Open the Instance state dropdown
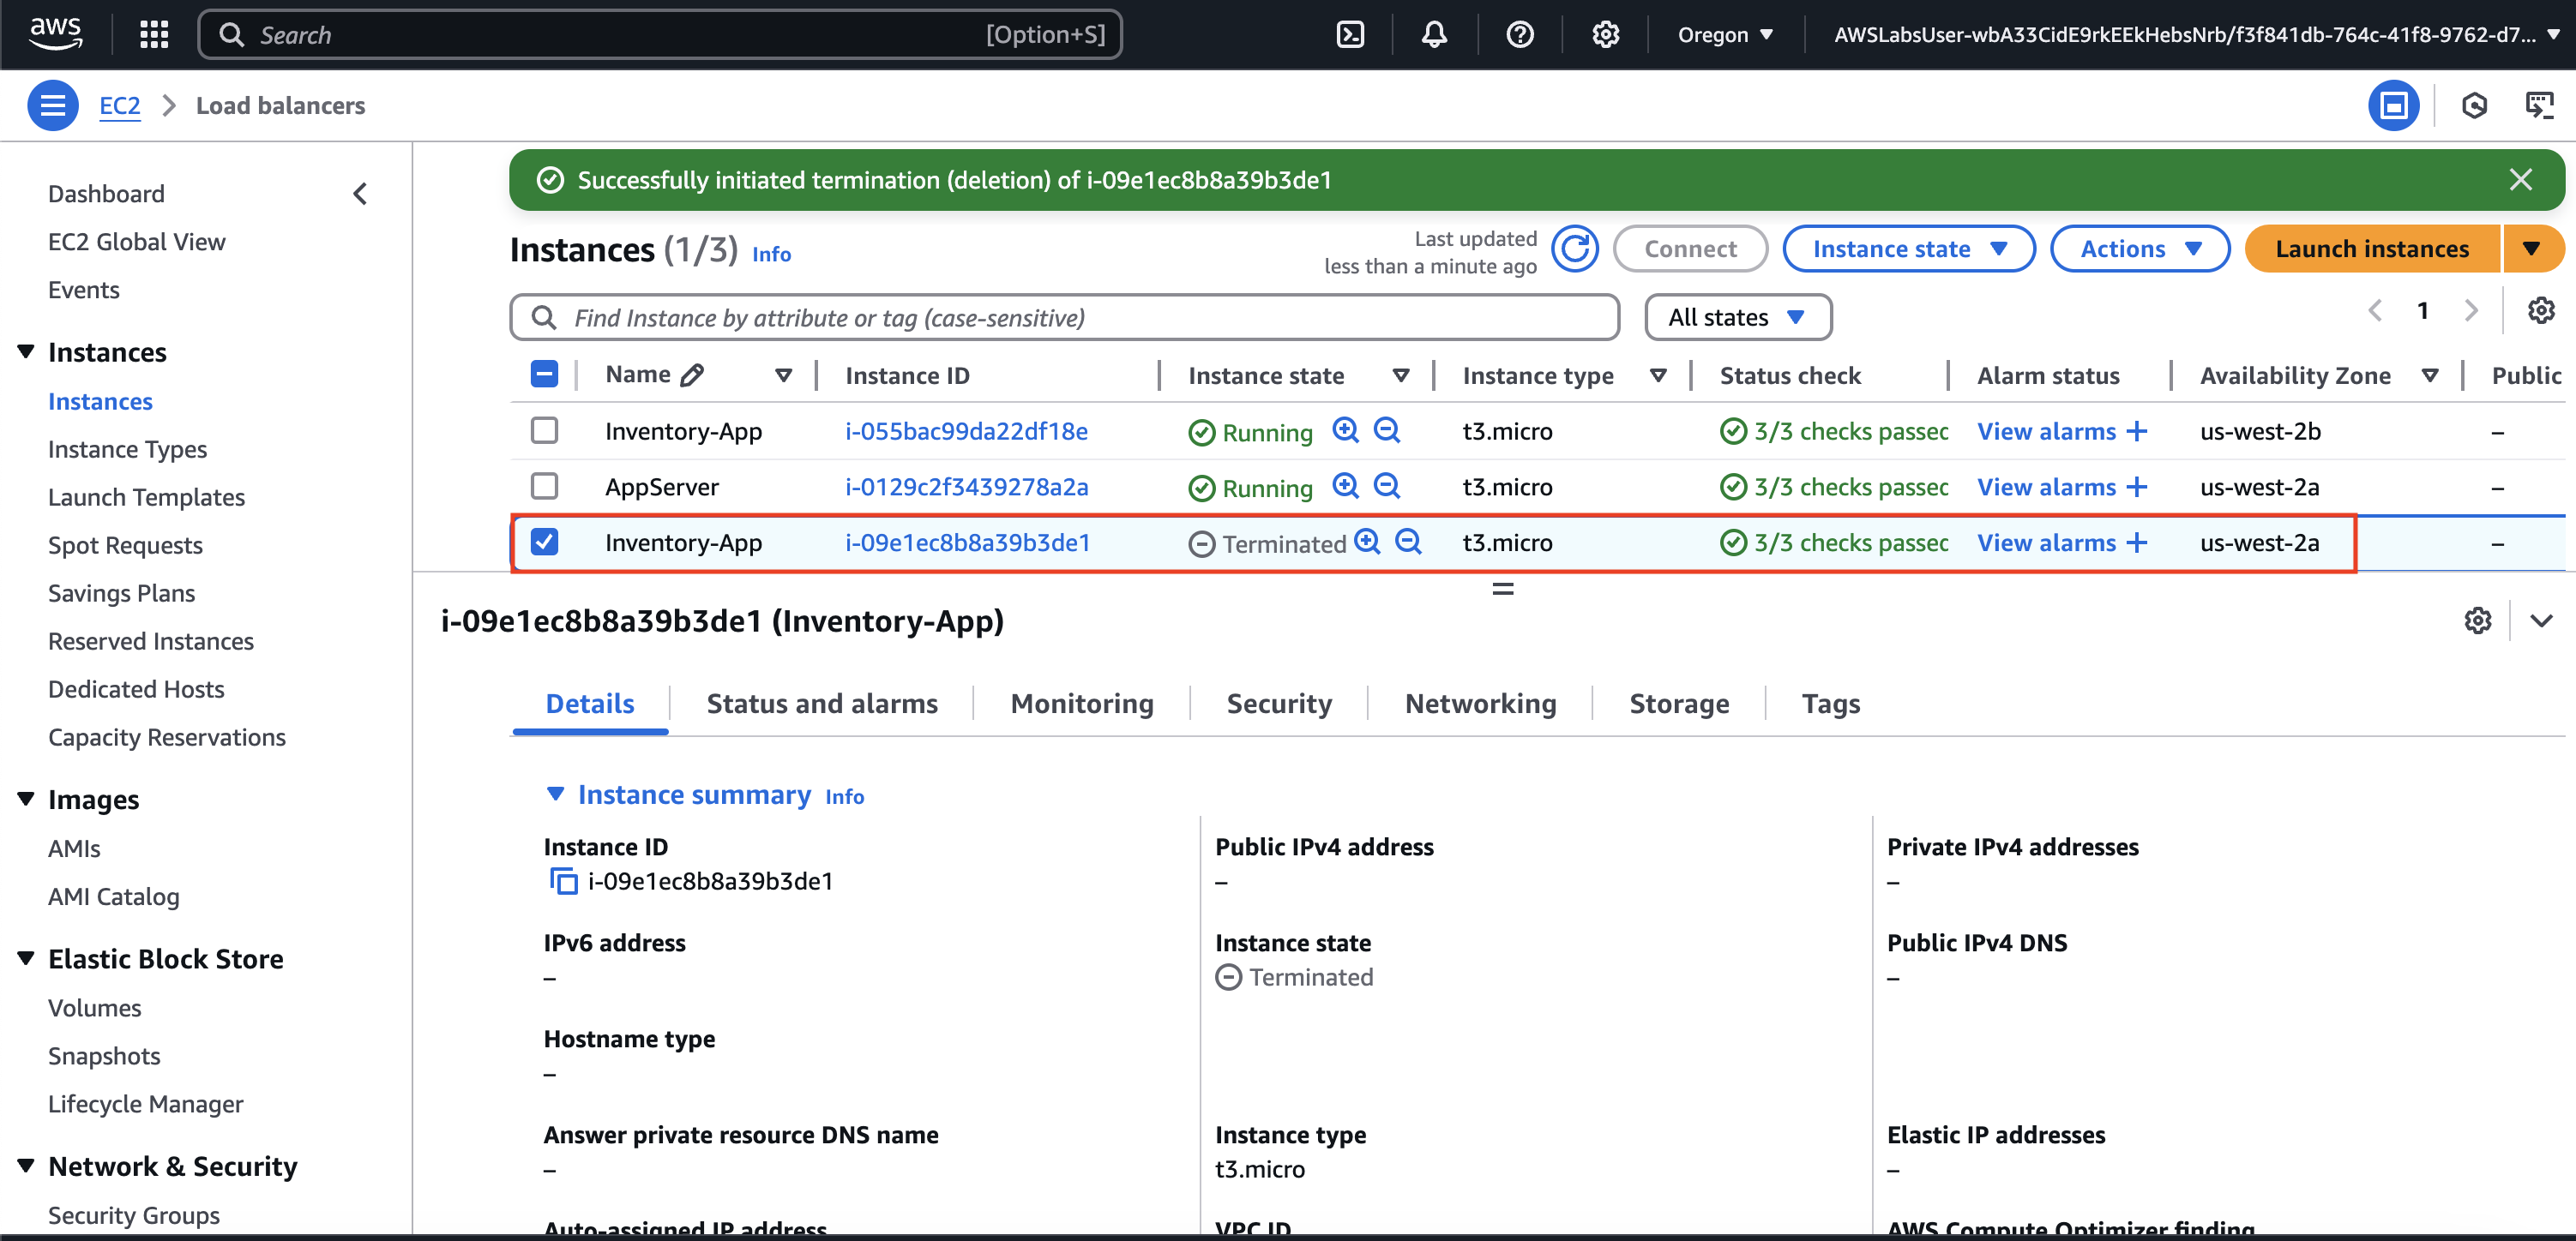Screen dimensions: 2576x1241 point(1908,249)
